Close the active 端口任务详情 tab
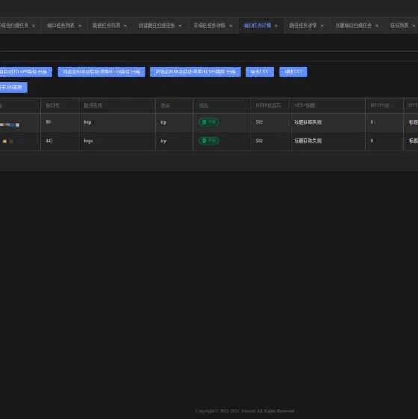Screen dimensions: 418x419 point(276,25)
